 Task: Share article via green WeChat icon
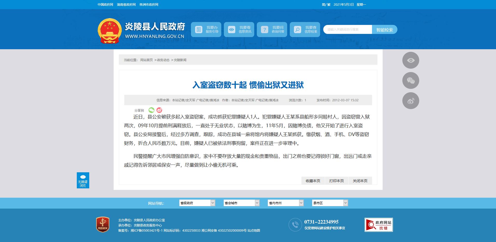[x=151, y=110]
